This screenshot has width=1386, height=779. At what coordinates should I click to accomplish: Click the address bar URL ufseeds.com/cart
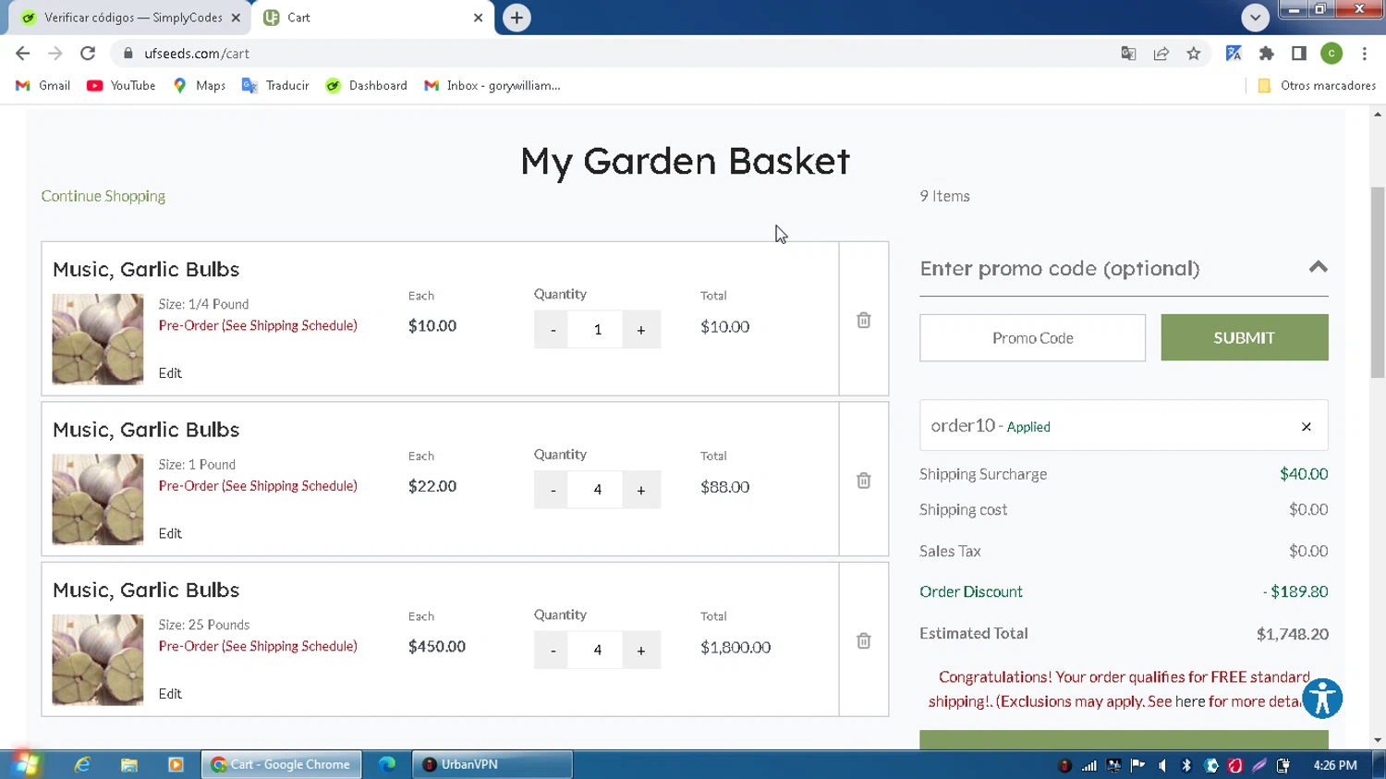(197, 54)
